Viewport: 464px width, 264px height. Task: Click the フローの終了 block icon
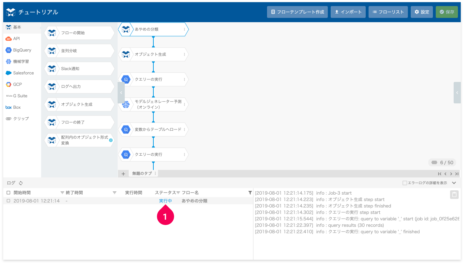click(x=52, y=122)
